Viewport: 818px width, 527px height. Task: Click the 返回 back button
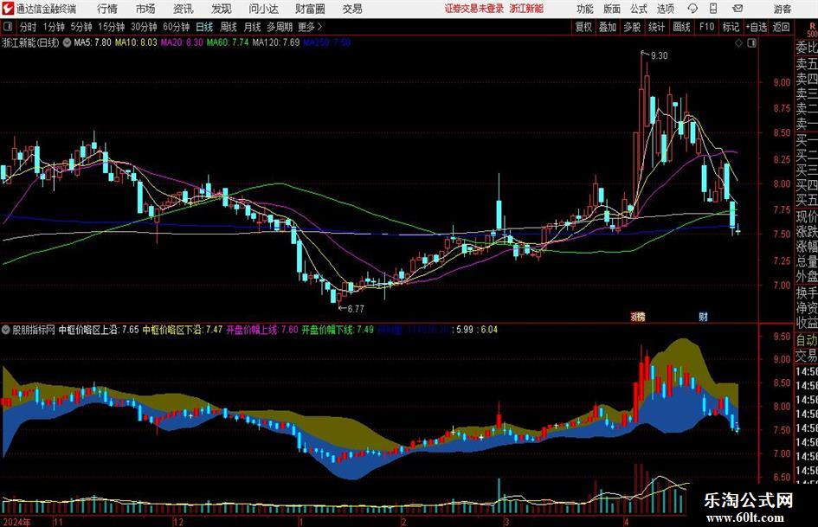[781, 27]
